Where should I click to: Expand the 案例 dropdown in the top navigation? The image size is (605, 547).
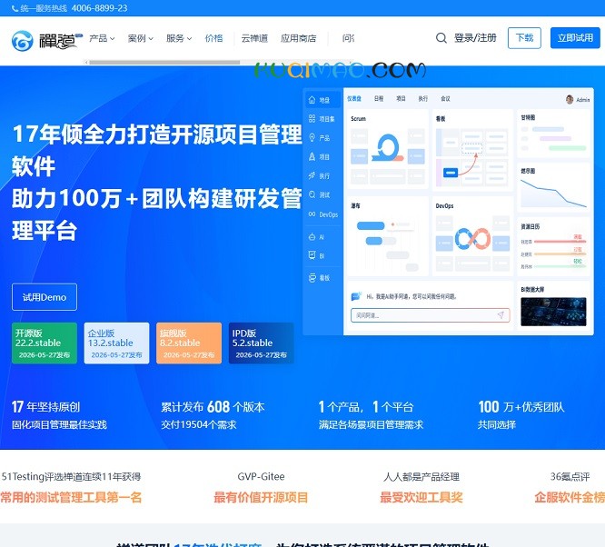click(141, 38)
